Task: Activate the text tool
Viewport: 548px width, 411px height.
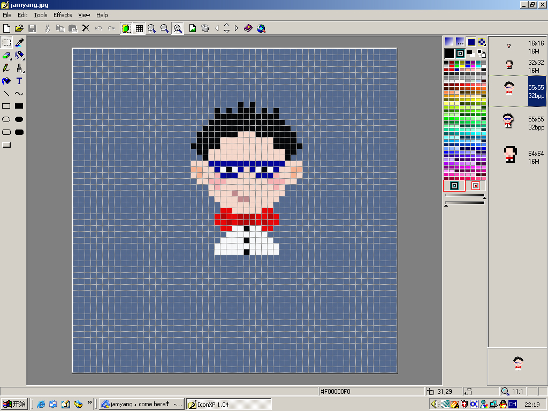Action: 19,81
